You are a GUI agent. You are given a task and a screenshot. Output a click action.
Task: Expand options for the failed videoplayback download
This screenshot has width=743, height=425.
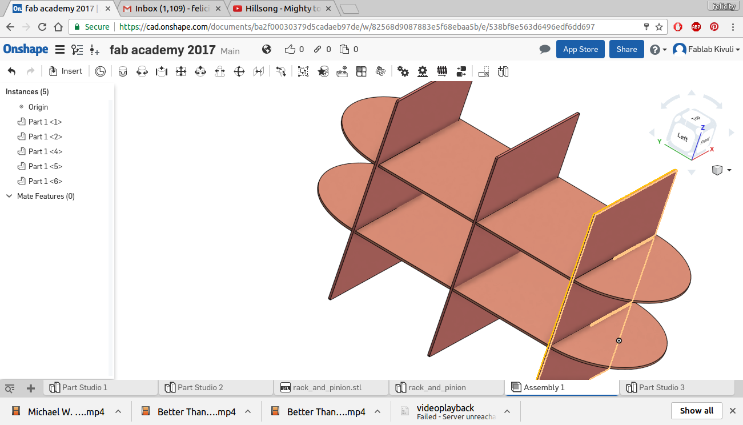(507, 411)
